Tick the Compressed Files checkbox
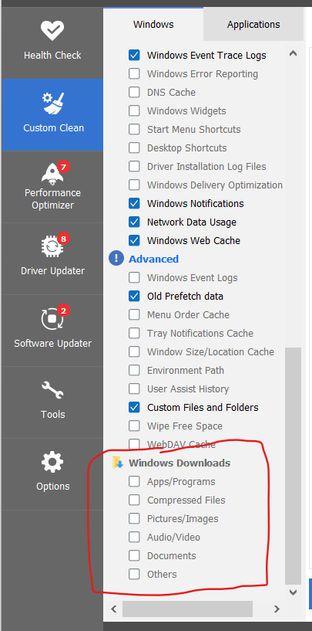Image resolution: width=312 pixels, height=631 pixels. 134,500
